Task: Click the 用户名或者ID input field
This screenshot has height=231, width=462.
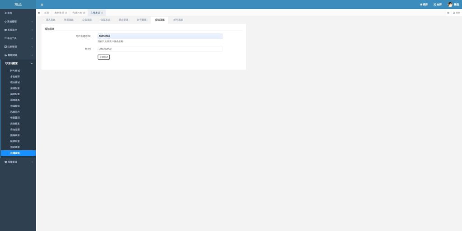Action: 160,36
